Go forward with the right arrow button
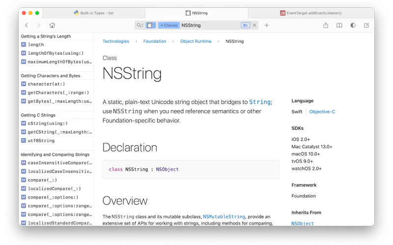 point(38,25)
